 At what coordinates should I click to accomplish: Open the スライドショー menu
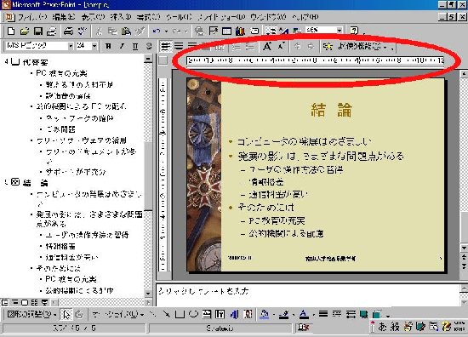[221, 17]
